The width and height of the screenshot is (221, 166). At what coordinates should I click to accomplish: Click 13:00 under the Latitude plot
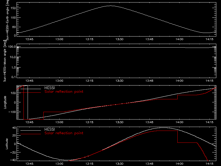[x=59, y=164]
